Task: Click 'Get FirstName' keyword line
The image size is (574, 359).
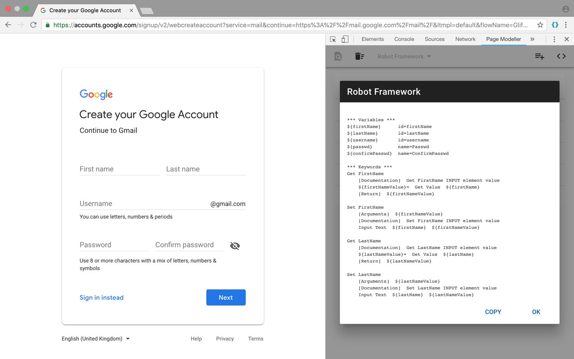Action: click(365, 174)
